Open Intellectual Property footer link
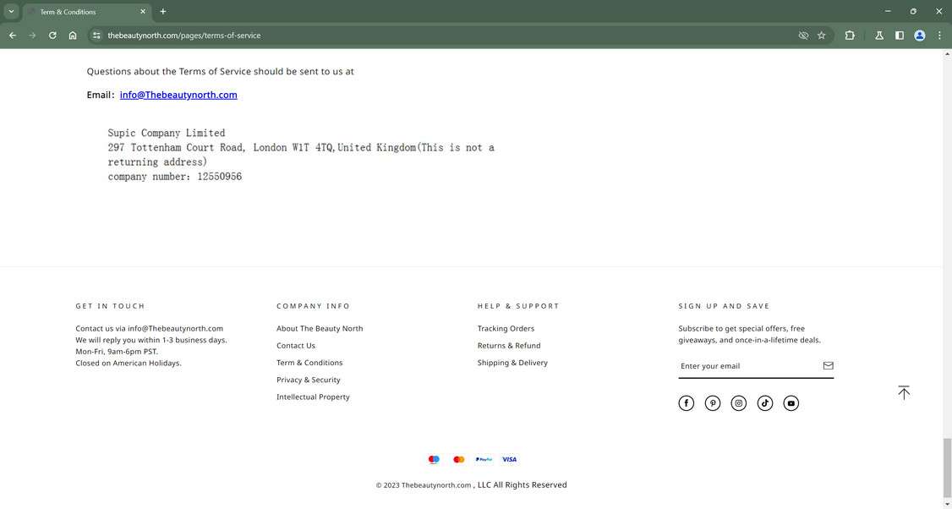 (313, 397)
